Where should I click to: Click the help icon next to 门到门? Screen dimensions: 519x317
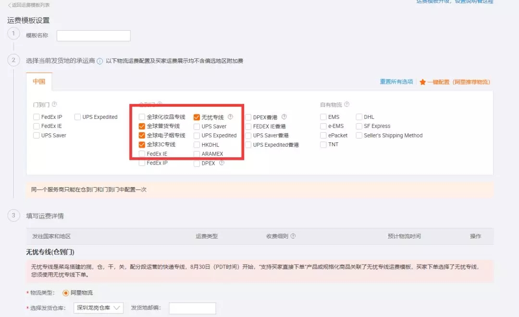coord(54,104)
